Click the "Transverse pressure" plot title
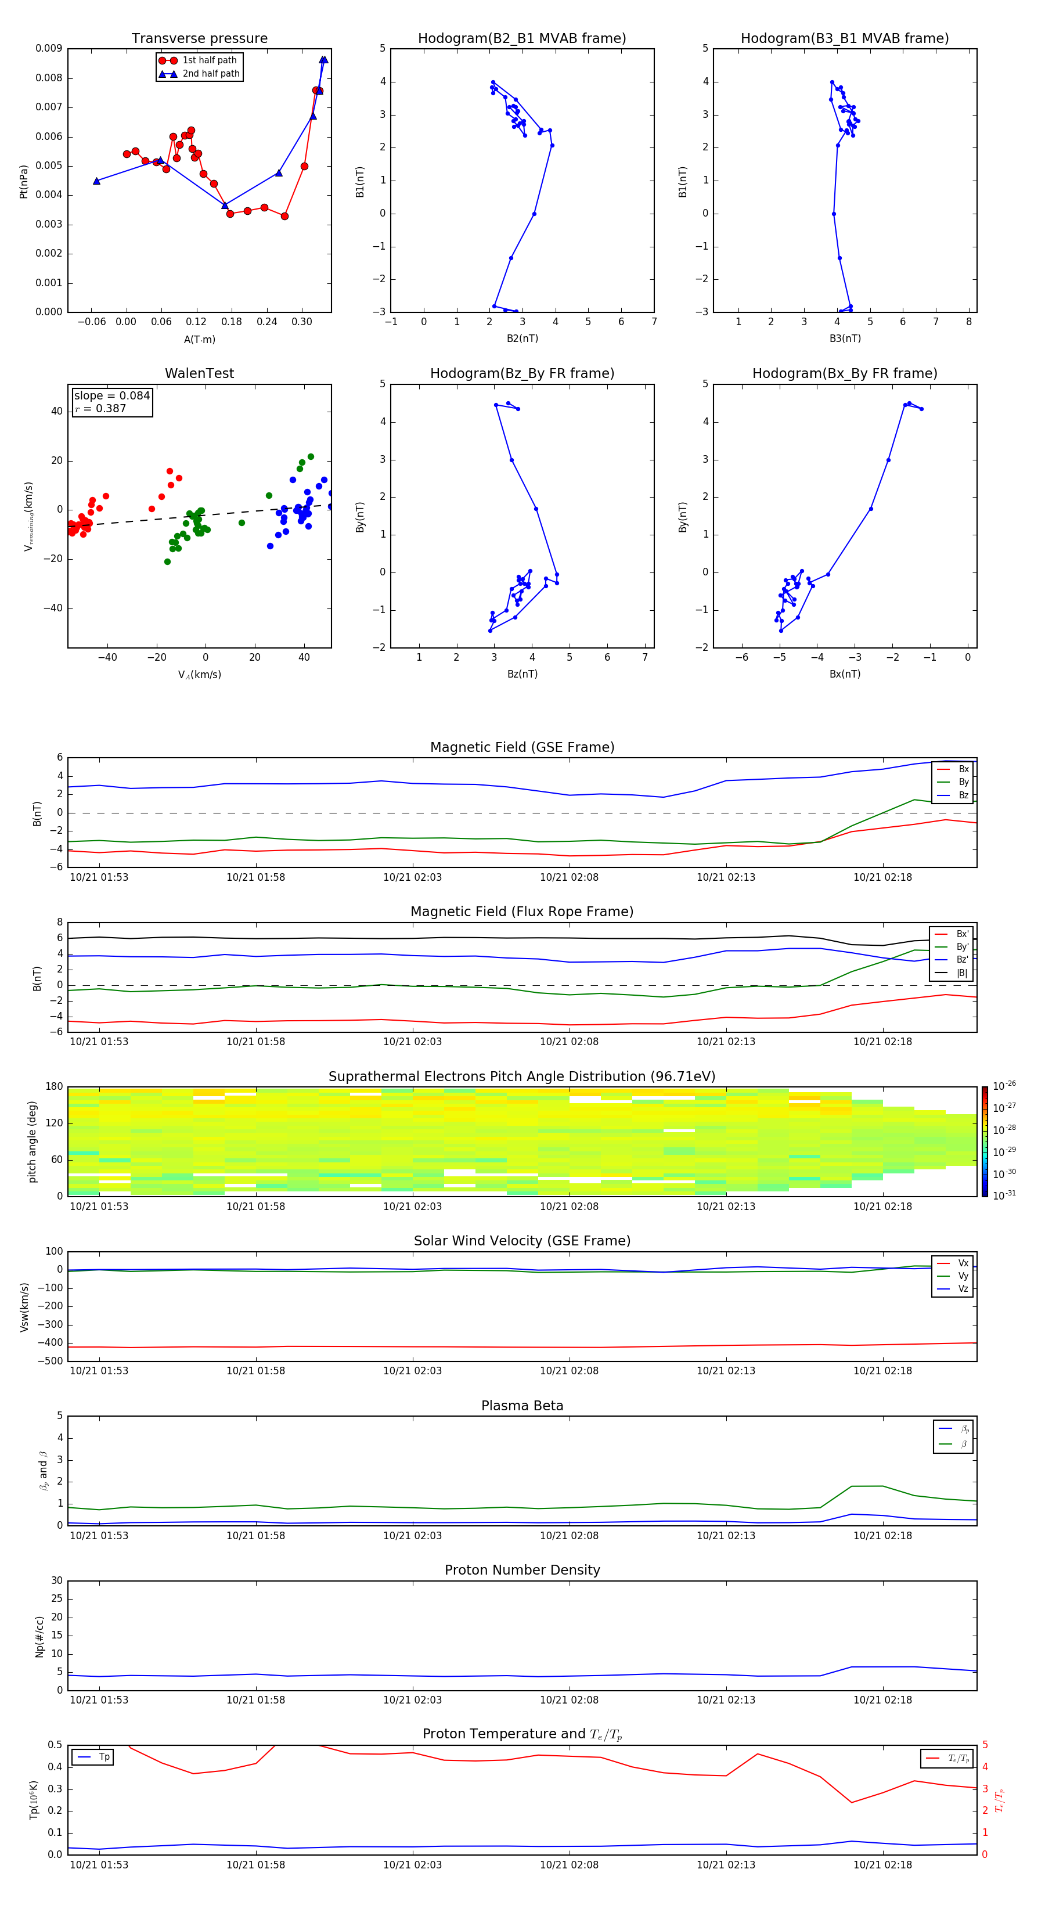This screenshot has width=1045, height=1916. pos(199,39)
